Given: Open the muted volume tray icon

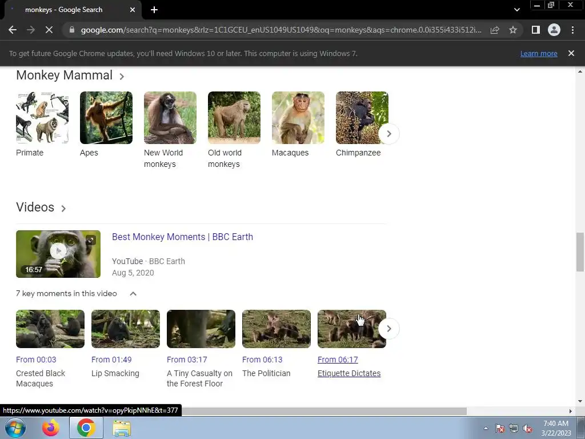Looking at the screenshot, I should 527,428.
